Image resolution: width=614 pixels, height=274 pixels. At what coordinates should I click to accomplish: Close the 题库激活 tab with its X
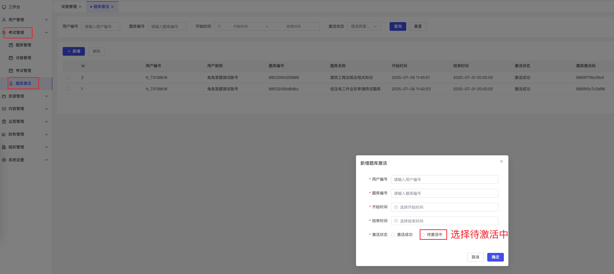(x=112, y=7)
